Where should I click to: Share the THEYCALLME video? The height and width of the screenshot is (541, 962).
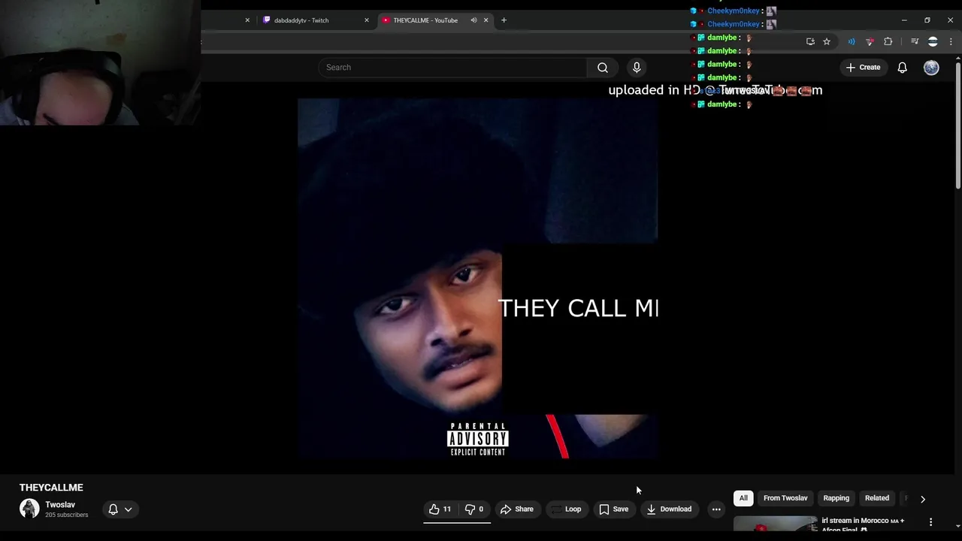517,509
